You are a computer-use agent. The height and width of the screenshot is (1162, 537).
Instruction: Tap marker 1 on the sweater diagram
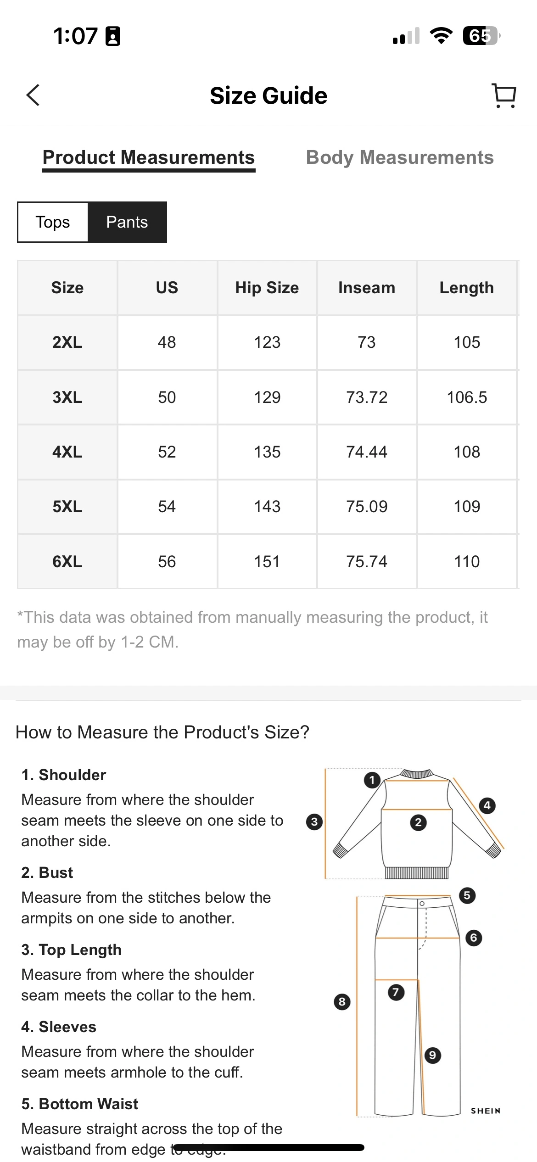pos(372,780)
